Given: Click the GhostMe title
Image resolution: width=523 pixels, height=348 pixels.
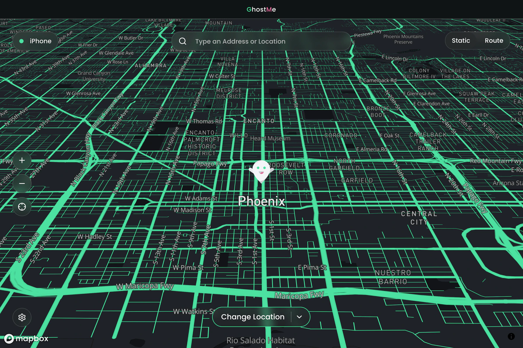Looking at the screenshot, I should click(x=261, y=9).
